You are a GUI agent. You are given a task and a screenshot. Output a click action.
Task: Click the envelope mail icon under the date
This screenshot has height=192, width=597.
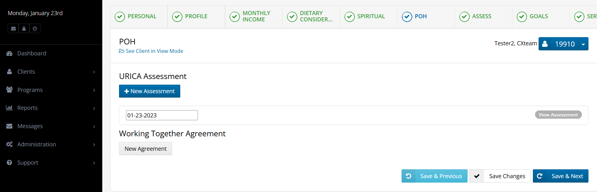click(13, 29)
